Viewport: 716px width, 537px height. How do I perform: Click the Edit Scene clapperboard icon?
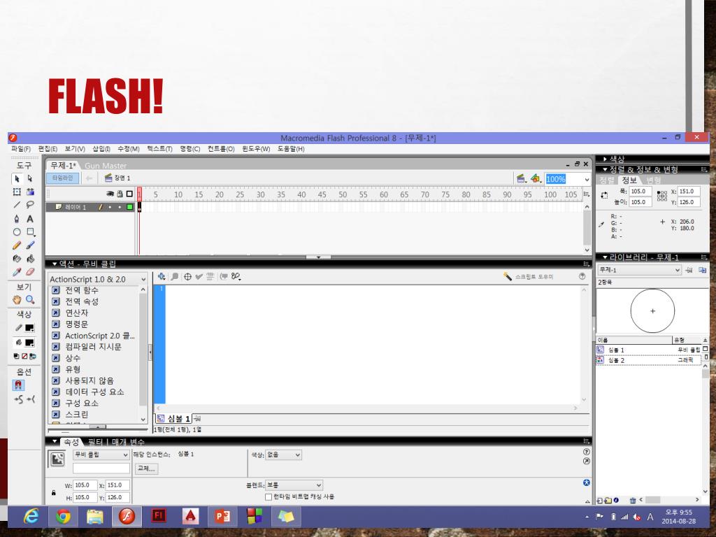tap(521, 178)
